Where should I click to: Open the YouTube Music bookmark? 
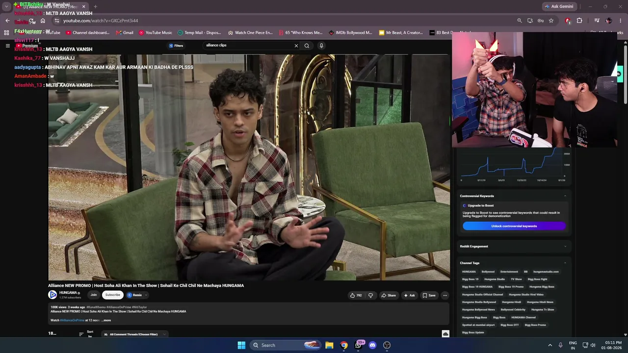[156, 33]
